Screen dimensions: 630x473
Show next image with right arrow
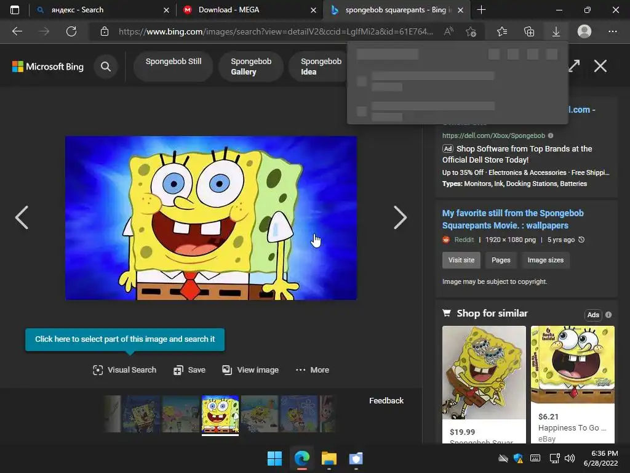400,217
